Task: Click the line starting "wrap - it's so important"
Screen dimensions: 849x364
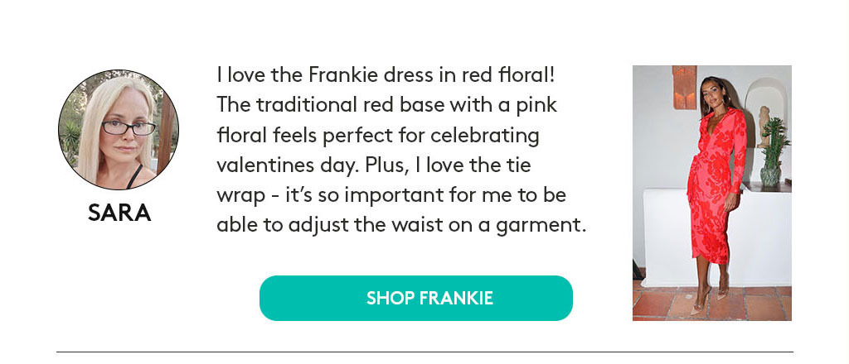Action: tap(391, 195)
